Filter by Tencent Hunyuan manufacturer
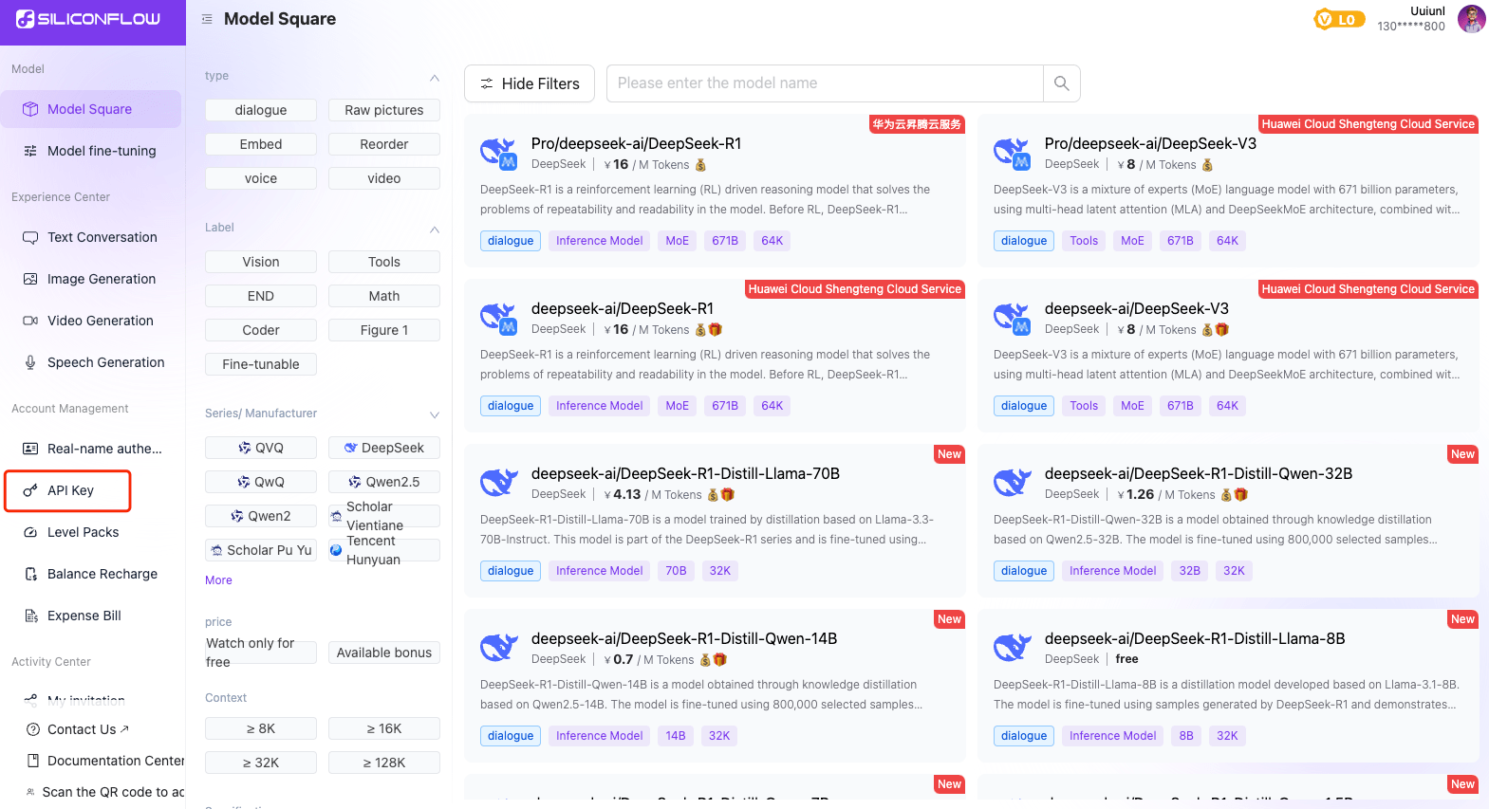 pyautogui.click(x=384, y=550)
